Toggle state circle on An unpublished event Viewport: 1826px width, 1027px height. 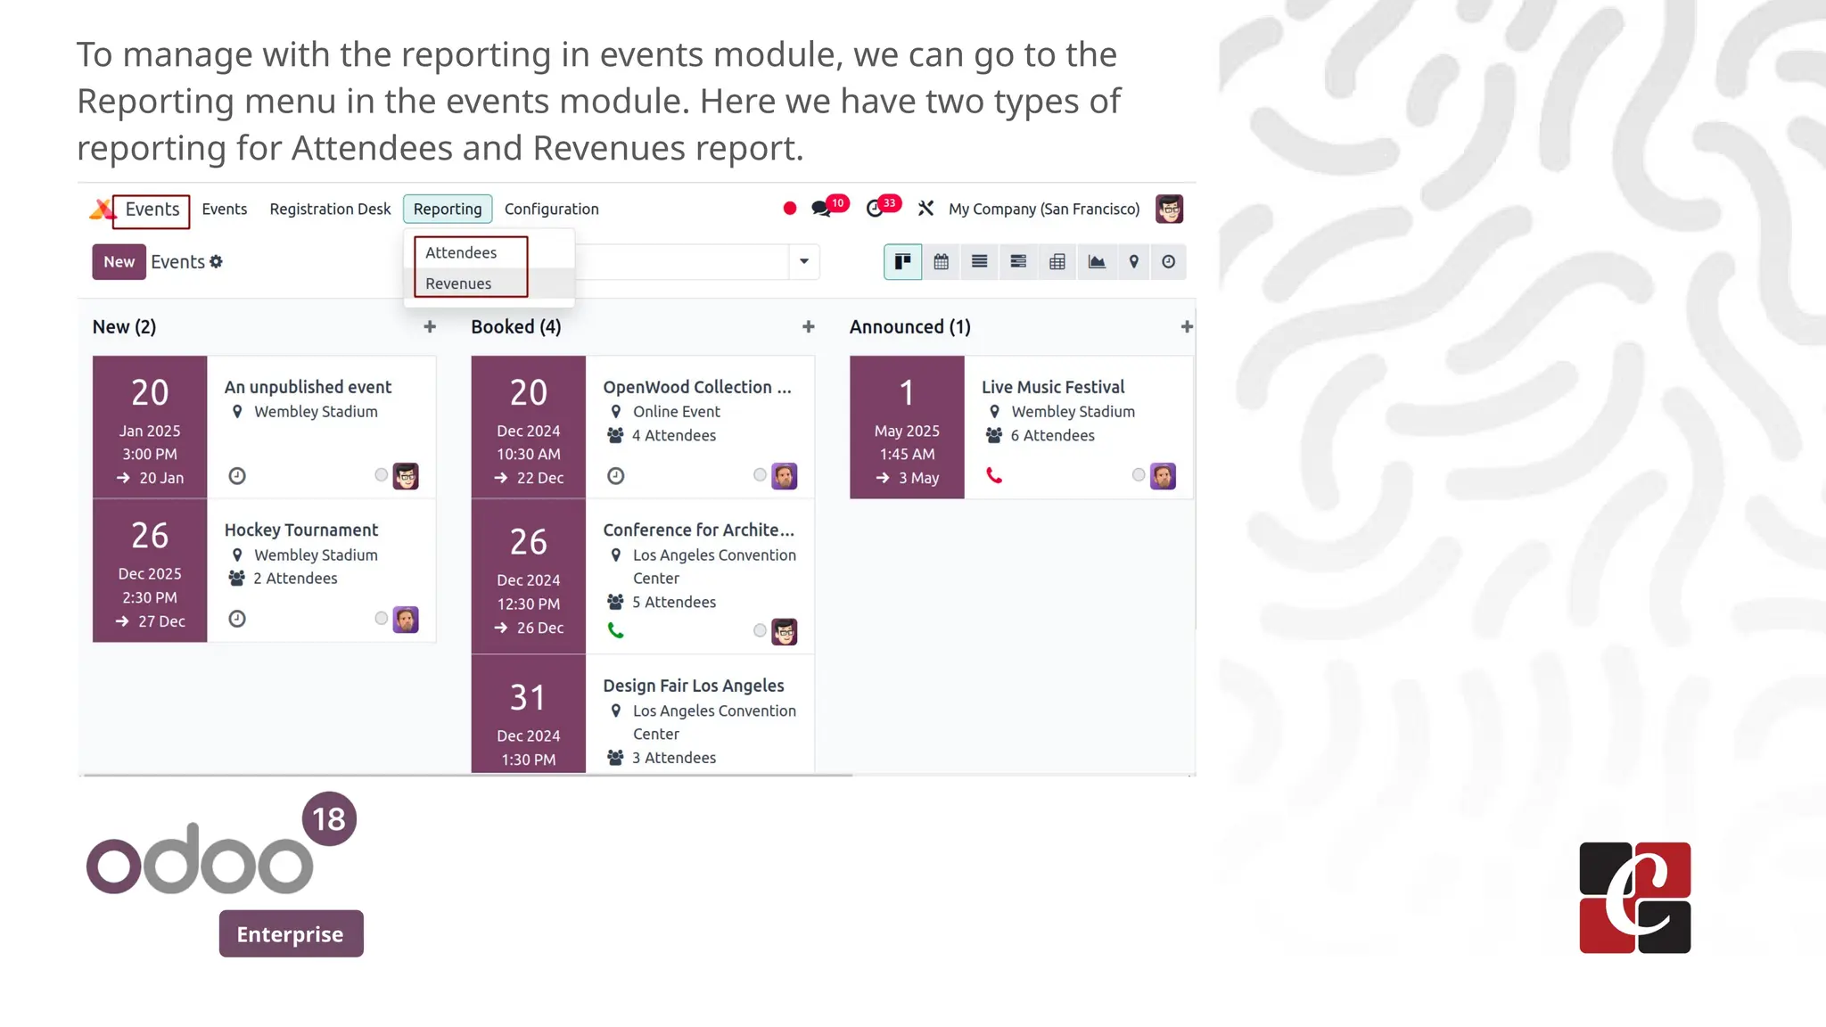[x=382, y=475]
